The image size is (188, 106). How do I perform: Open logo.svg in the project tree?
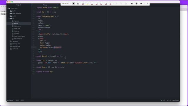click(17, 34)
